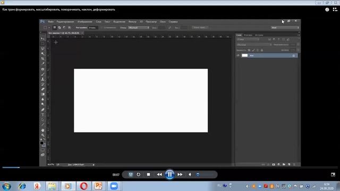Viewport: 340px width, 191px height.
Task: Change the screen mode icon
Action: click(42, 155)
